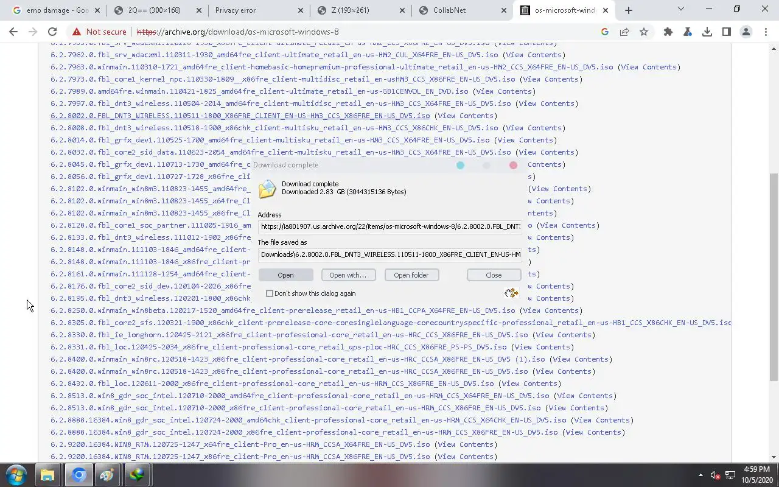Click the Google search icon in address bar

point(604,32)
